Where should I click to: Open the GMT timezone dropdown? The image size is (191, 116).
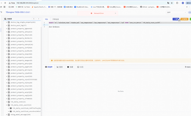177,12
